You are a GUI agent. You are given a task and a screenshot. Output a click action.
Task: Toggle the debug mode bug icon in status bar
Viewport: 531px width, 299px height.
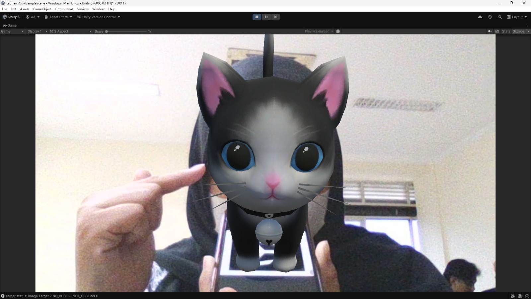pos(513,296)
